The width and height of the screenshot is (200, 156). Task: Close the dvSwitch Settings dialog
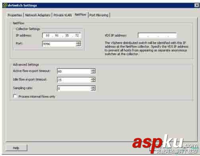(x=196, y=6)
